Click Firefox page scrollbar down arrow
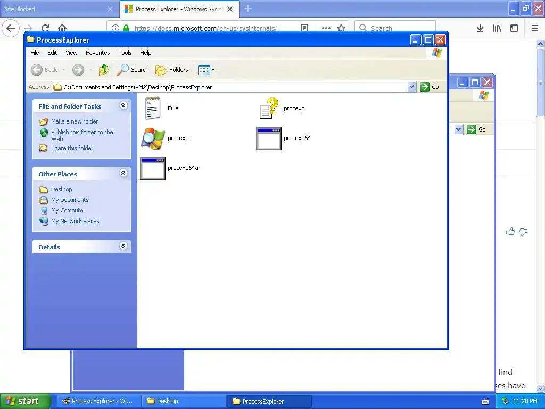Image resolution: width=545 pixels, height=409 pixels. (540, 388)
